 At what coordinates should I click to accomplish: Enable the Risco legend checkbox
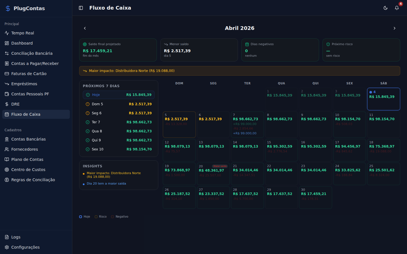(96, 216)
